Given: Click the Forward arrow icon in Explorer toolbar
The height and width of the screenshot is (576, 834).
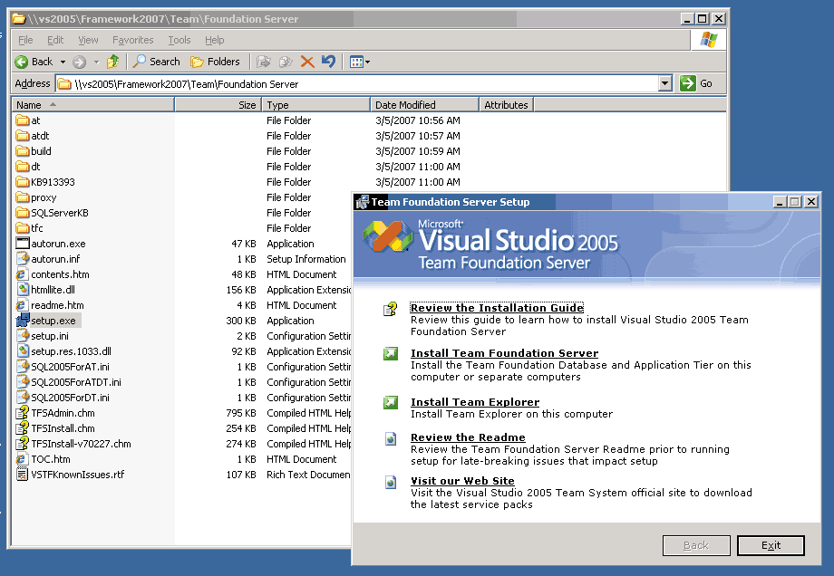Looking at the screenshot, I should pyautogui.click(x=79, y=62).
